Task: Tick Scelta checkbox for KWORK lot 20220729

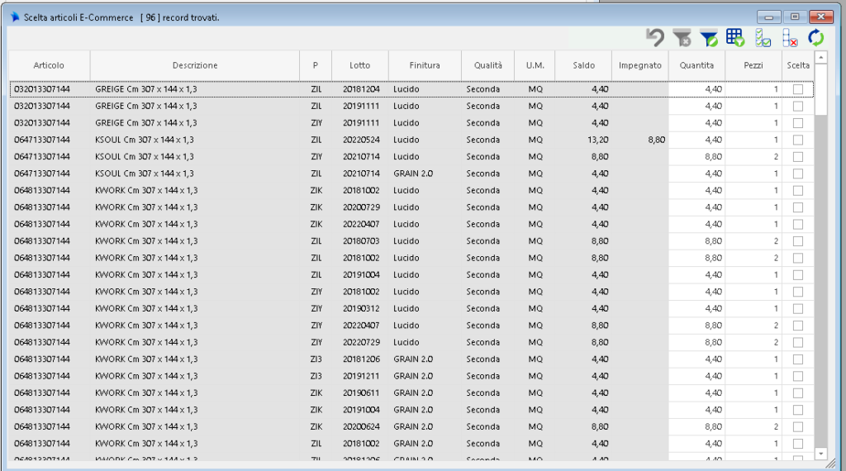Action: (x=798, y=343)
